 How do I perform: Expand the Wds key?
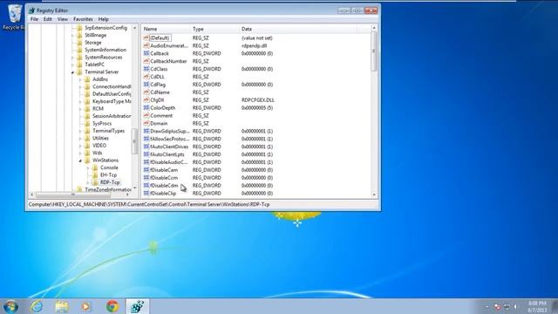click(x=80, y=153)
